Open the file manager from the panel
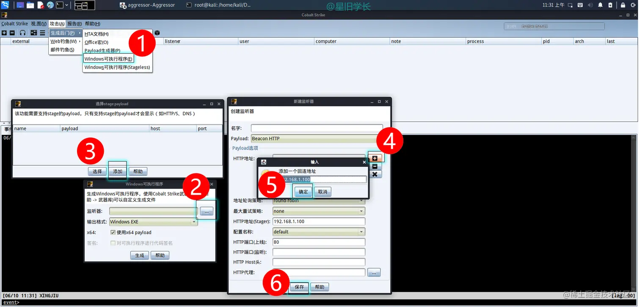640x308 pixels. coord(30,5)
